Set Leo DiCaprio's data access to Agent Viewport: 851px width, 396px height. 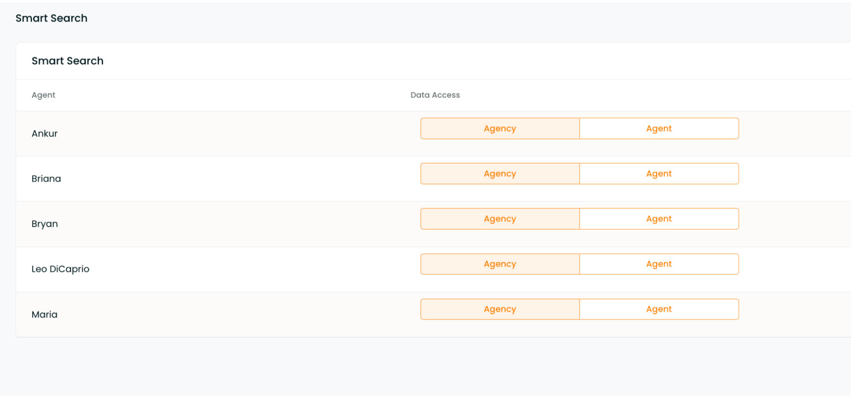[659, 264]
